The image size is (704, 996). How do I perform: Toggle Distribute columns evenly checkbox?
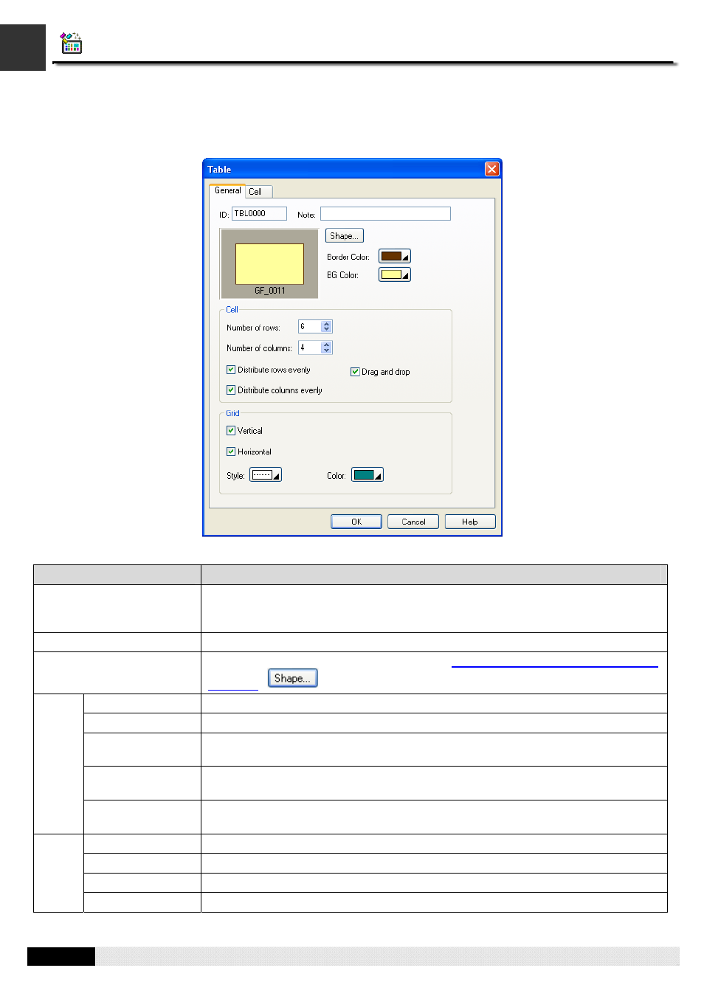[x=231, y=390]
